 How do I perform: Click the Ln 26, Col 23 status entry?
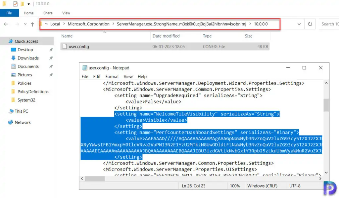pyautogui.click(x=193, y=186)
